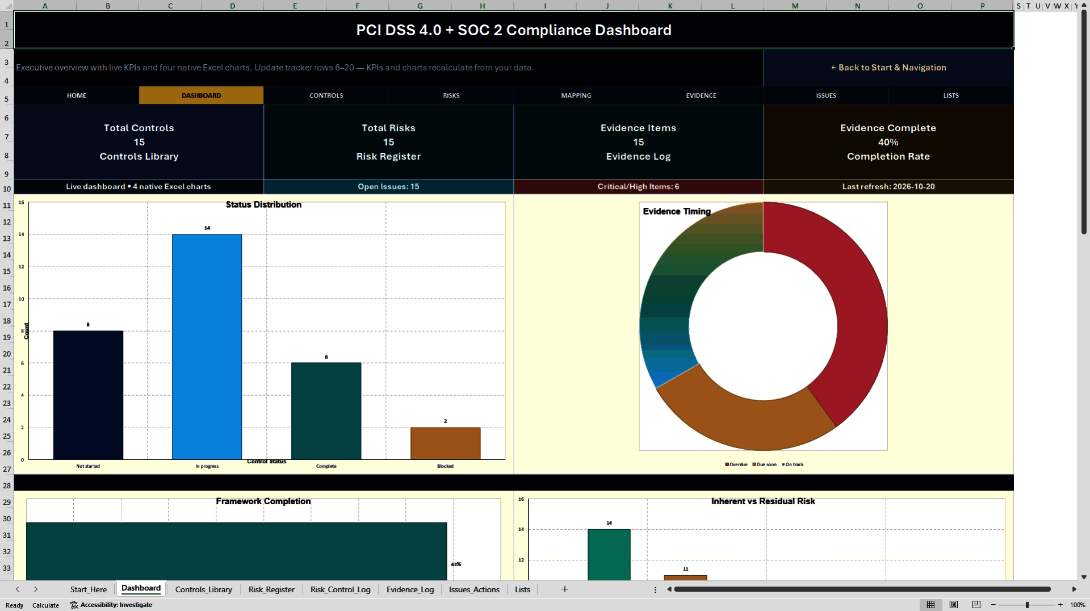Open the Risk_Register sheet tab

(x=271, y=589)
